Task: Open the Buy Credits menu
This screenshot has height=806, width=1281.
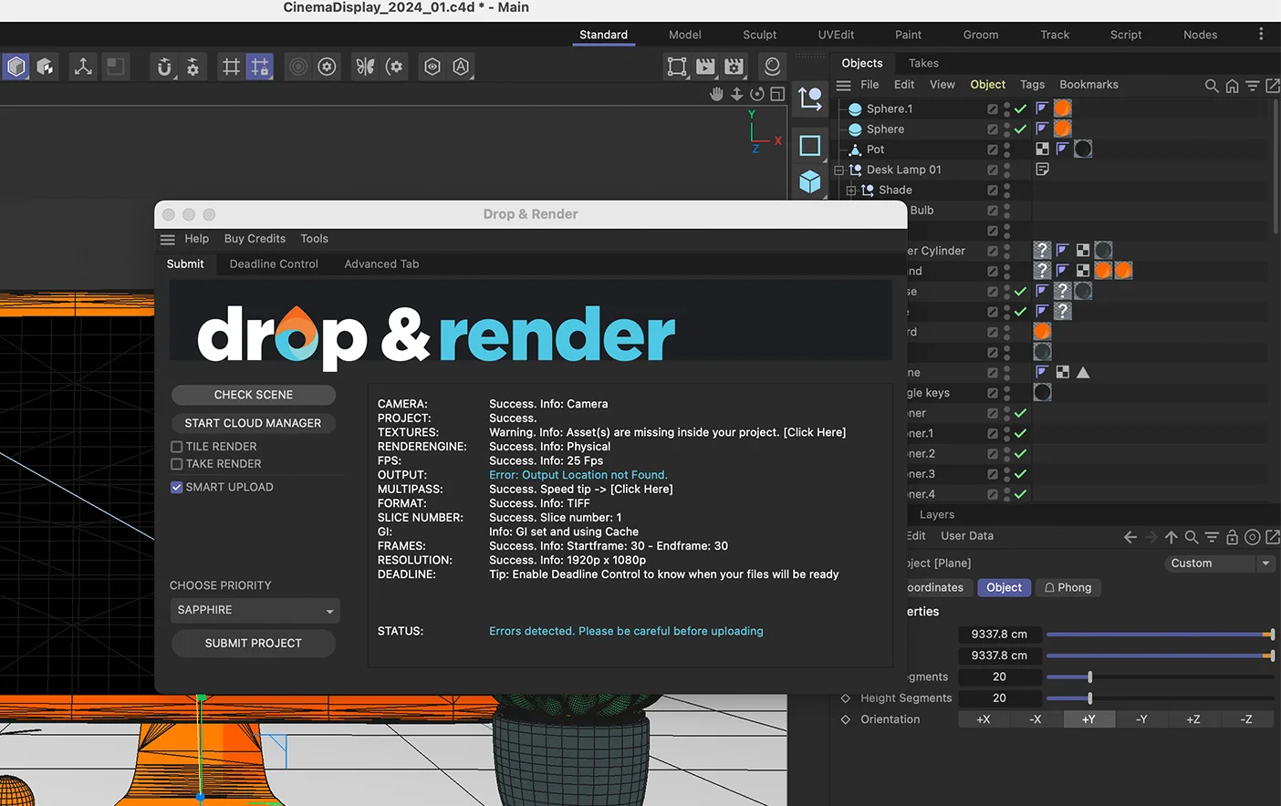Action: pos(255,239)
